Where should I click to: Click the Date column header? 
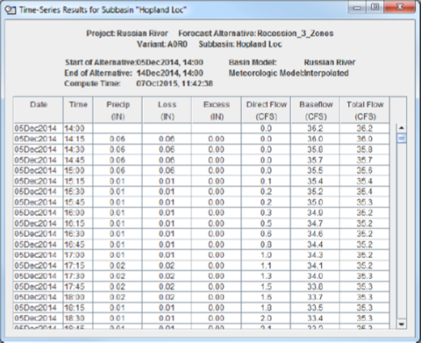(x=39, y=111)
